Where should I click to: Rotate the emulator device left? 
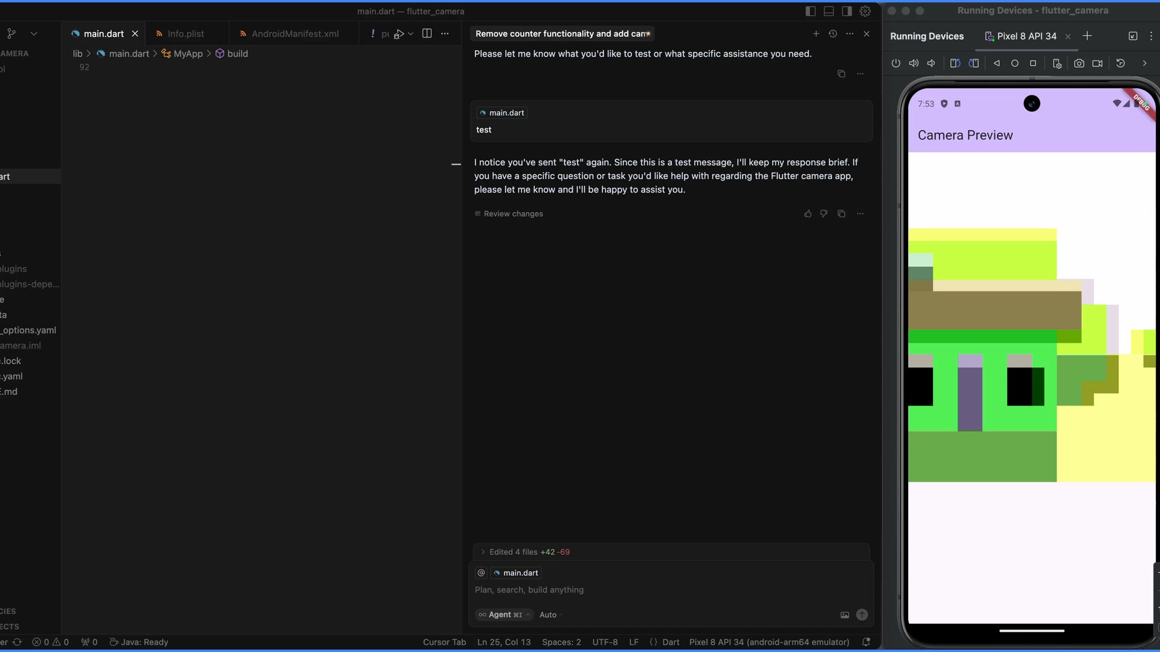tap(955, 63)
